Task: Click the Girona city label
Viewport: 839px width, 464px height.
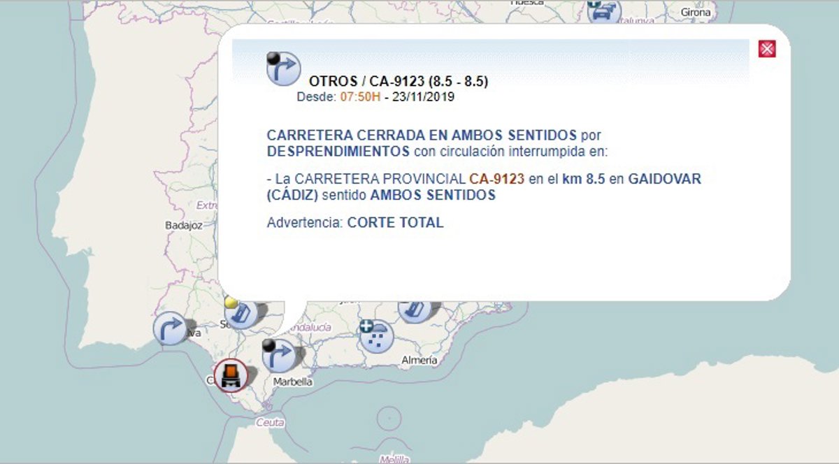Action: 695,13
